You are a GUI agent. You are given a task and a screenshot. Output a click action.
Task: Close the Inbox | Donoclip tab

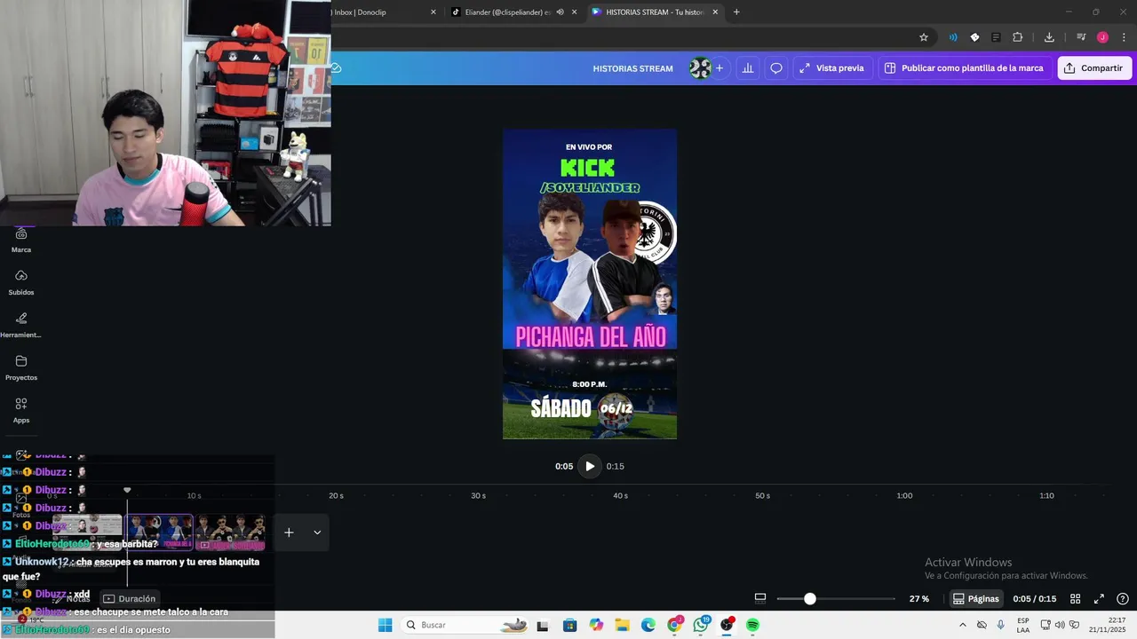(433, 12)
